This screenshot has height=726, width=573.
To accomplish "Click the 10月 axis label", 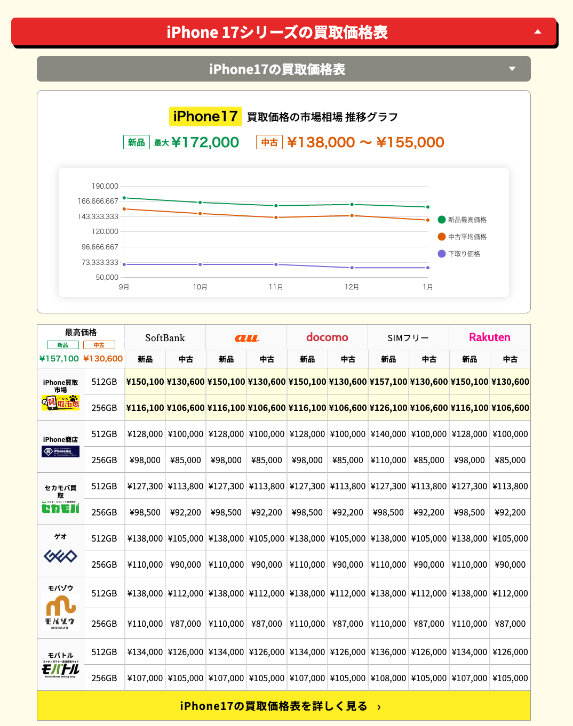I will click(x=200, y=287).
